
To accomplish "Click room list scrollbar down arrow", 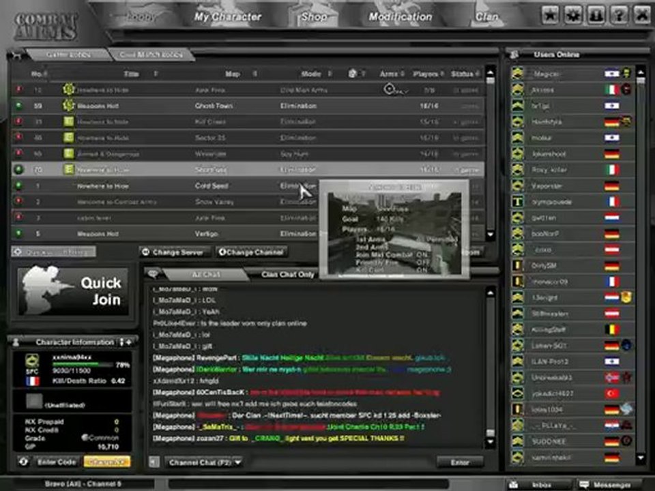I will (x=491, y=235).
